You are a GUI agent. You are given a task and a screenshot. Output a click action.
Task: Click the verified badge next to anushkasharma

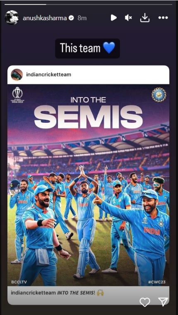(71, 18)
